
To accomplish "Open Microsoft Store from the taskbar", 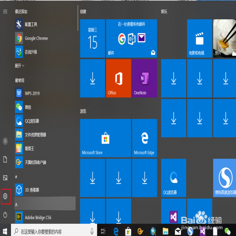I will click(128, 231).
